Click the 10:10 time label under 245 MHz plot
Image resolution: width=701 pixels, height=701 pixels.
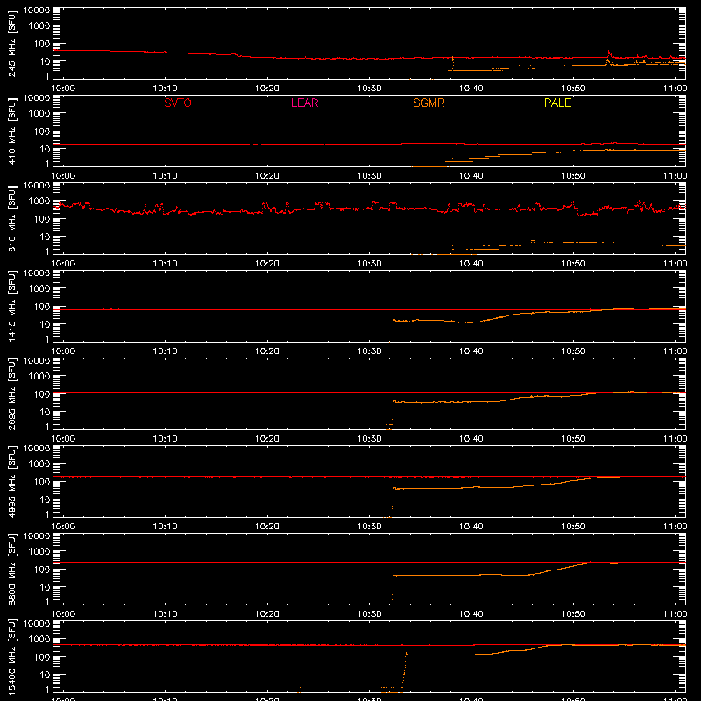(165, 89)
